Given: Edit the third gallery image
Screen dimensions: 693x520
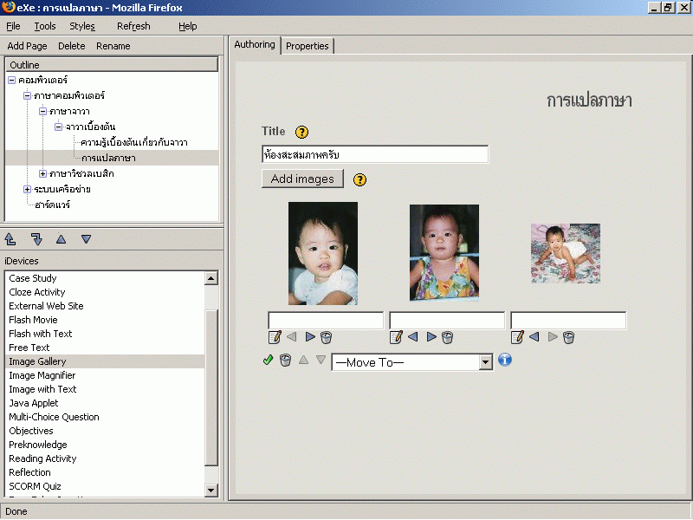Looking at the screenshot, I should click(x=517, y=337).
